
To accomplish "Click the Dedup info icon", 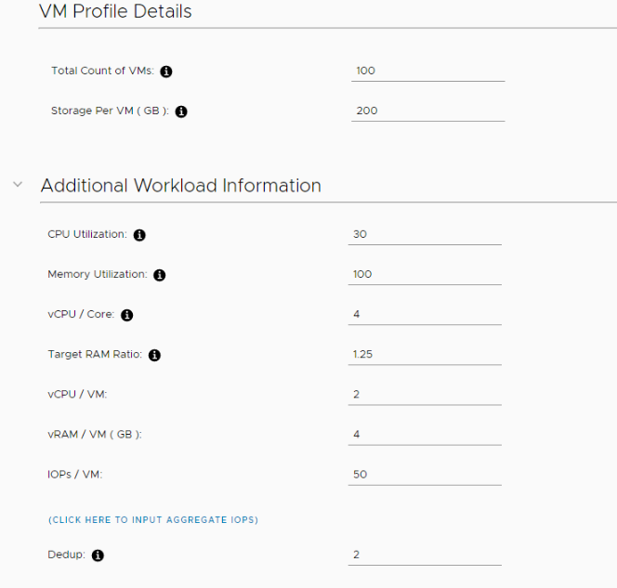I will click(x=98, y=555).
